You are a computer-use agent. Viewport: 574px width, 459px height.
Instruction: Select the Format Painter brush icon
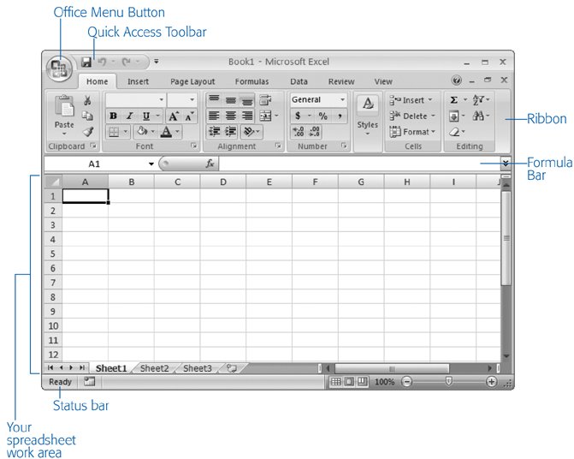point(87,132)
